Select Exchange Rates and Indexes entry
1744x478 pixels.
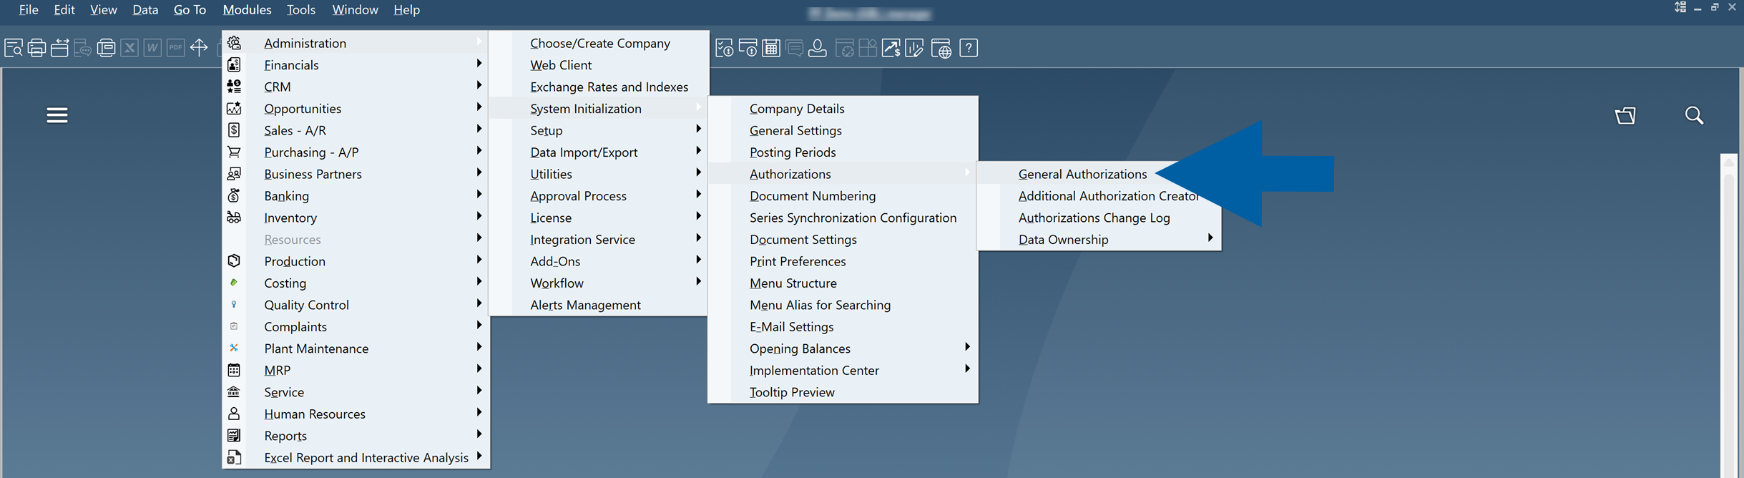(x=609, y=87)
